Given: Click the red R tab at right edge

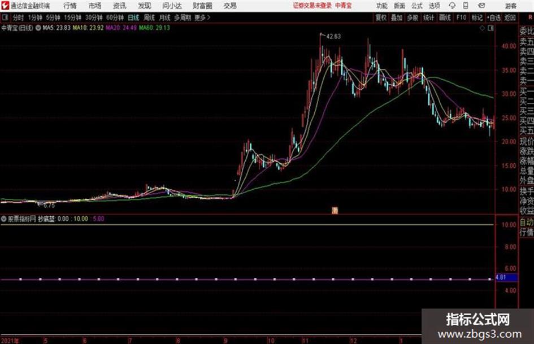Looking at the screenshot, I should coord(530,18).
